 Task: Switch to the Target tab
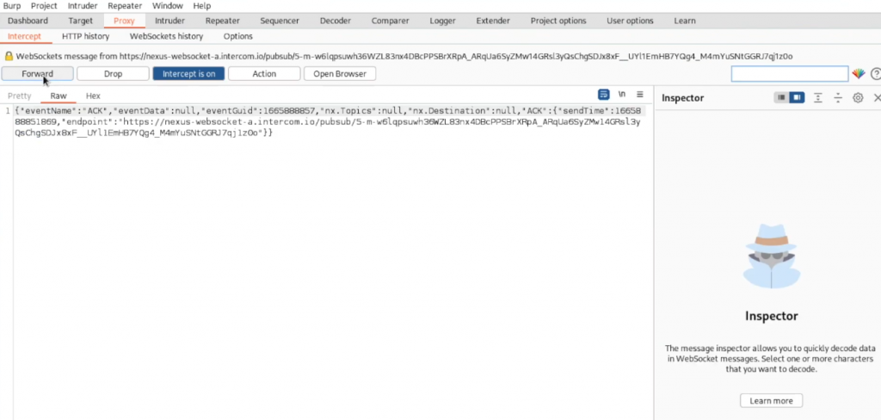(80, 21)
